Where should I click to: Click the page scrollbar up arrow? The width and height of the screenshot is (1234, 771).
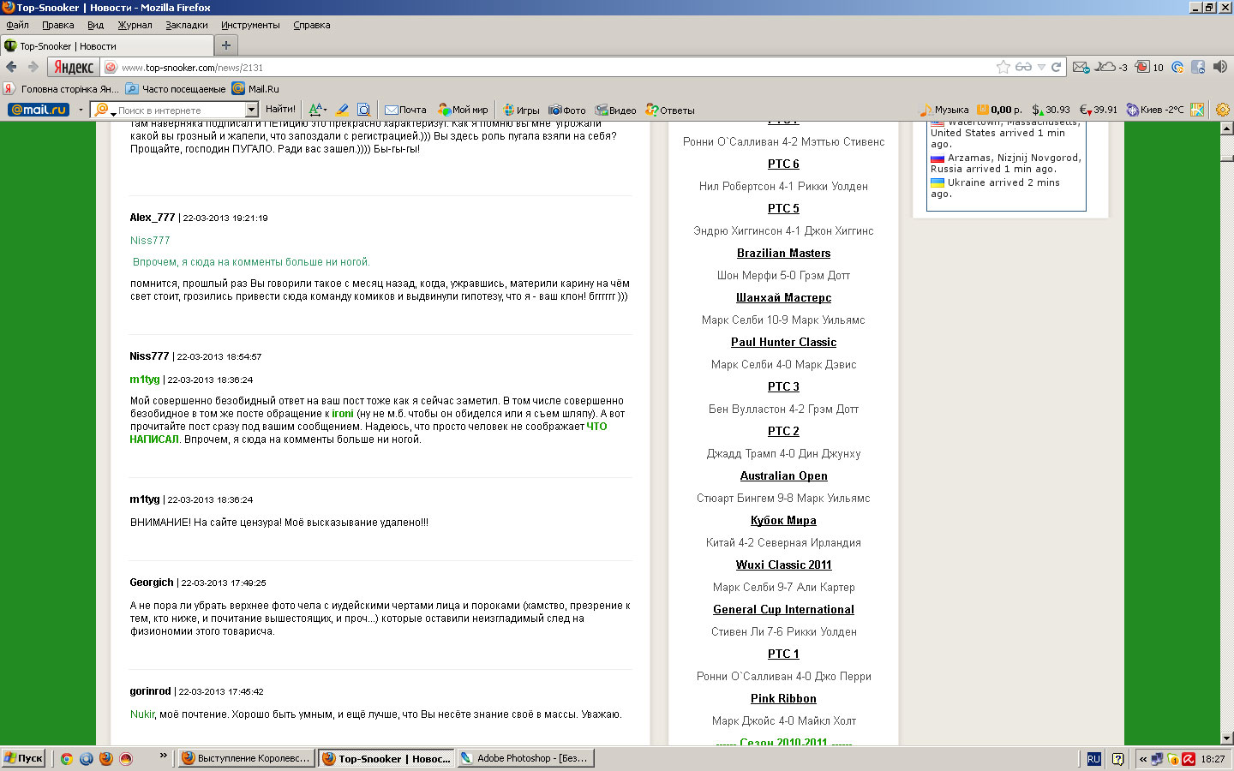1226,128
